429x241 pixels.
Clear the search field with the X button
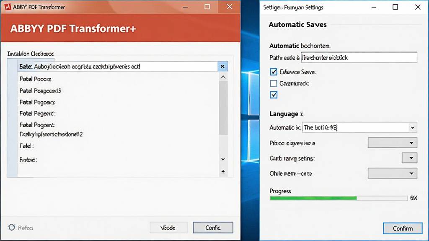click(x=222, y=67)
